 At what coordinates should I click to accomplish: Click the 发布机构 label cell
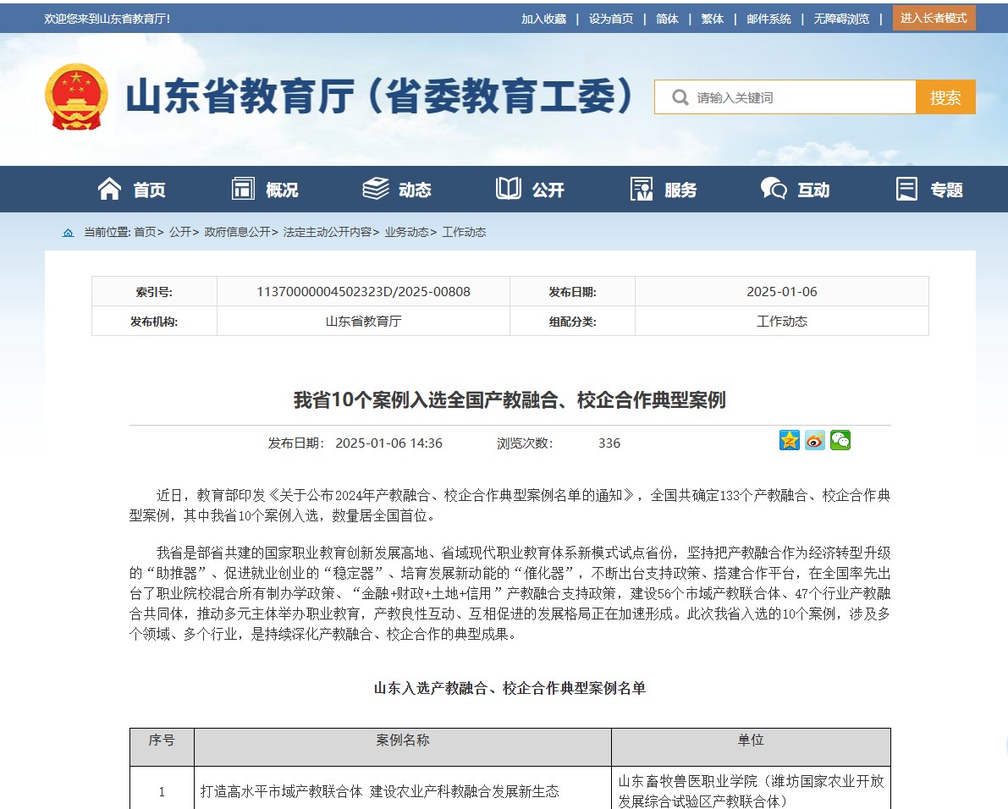[x=154, y=322]
